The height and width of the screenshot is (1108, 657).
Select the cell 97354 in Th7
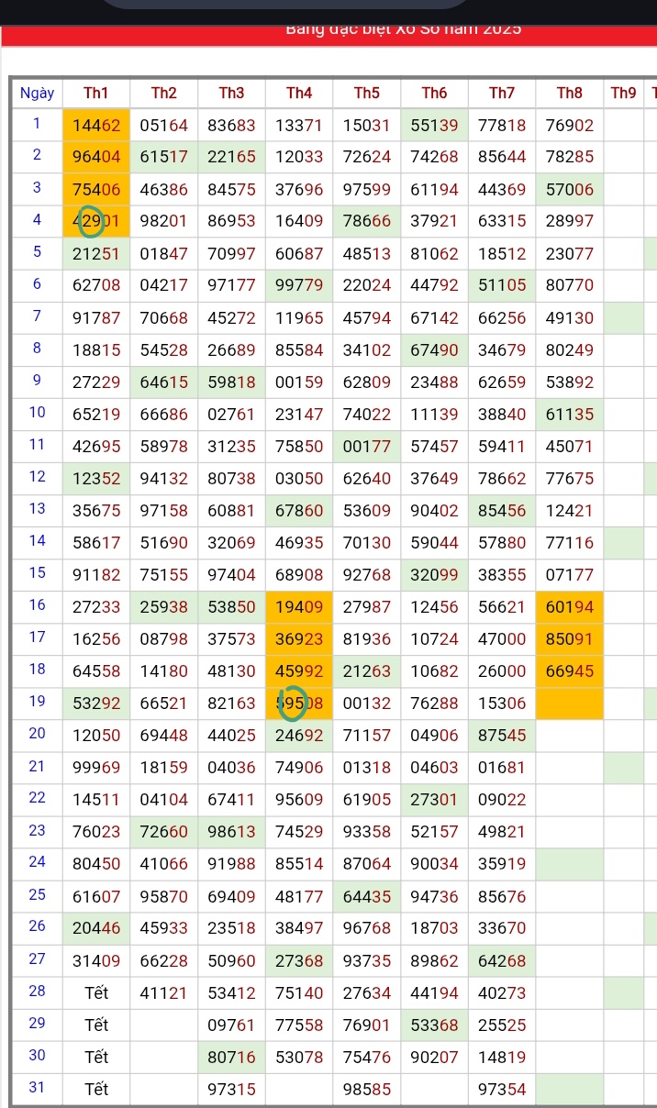[x=502, y=1088]
